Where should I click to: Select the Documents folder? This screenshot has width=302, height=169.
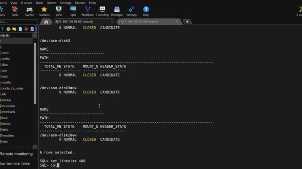[x=8, y=106]
